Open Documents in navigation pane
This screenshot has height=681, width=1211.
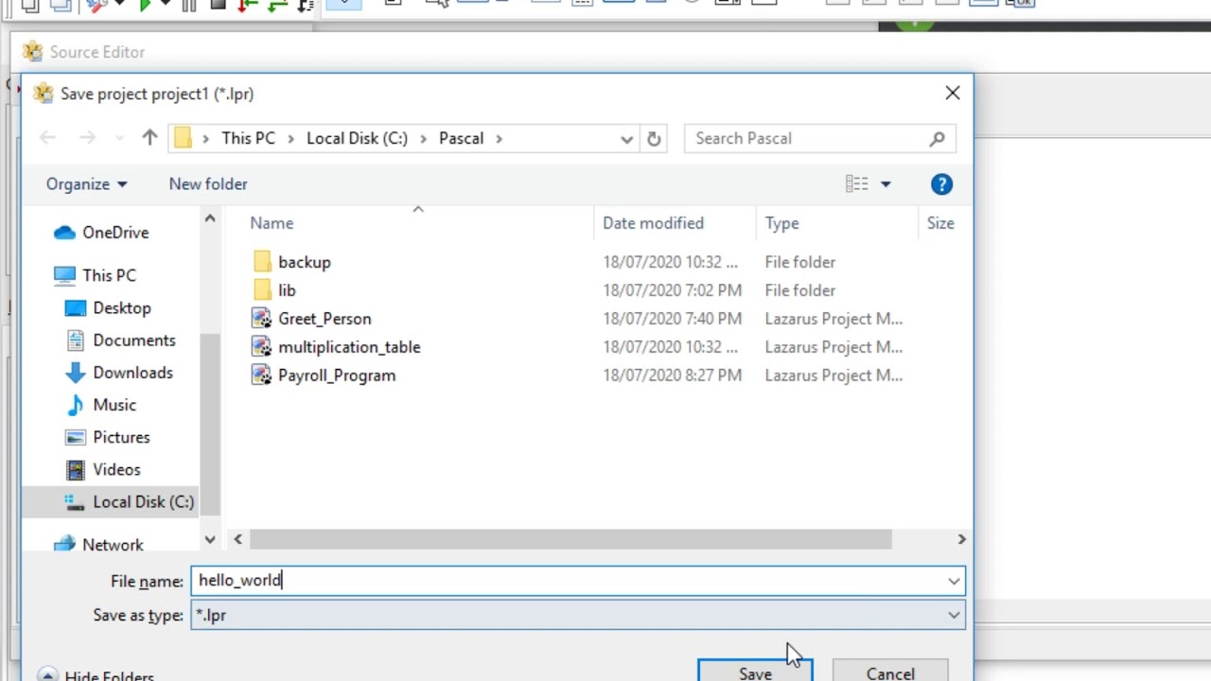[133, 340]
